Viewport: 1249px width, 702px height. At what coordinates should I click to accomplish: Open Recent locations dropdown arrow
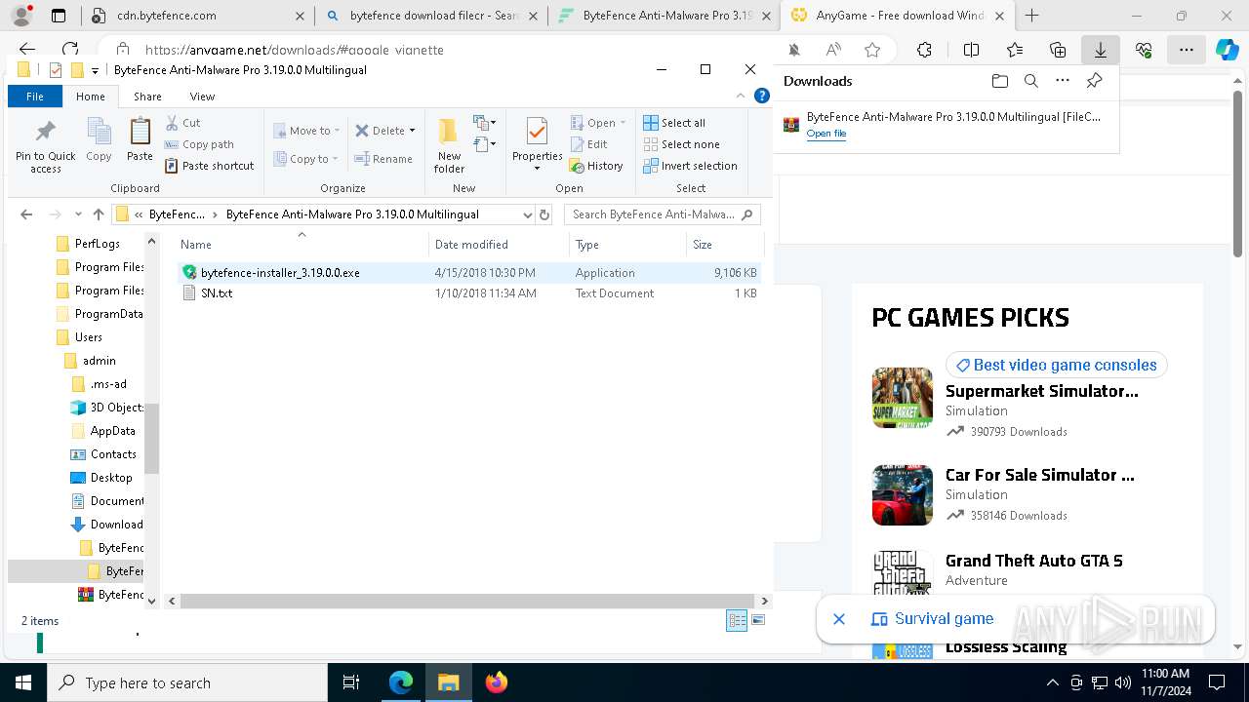[77, 214]
